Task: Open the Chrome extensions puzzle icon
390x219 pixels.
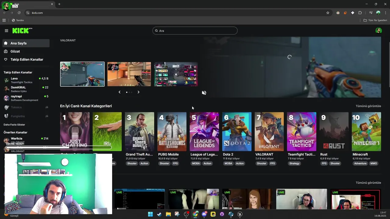Action: 360,13
